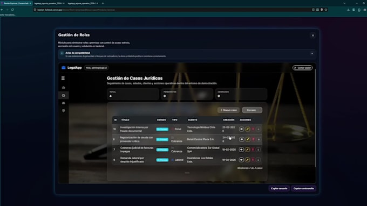
Task: Click the TIPO column header
Action: point(175,120)
